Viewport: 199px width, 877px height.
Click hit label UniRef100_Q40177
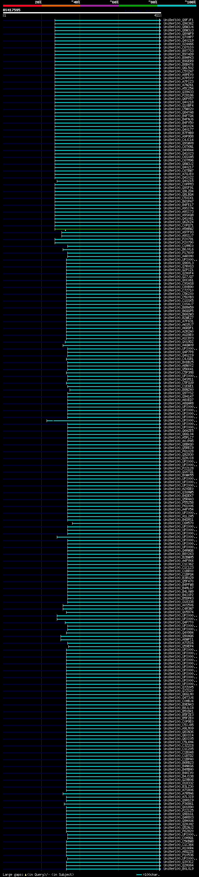pos(178,129)
